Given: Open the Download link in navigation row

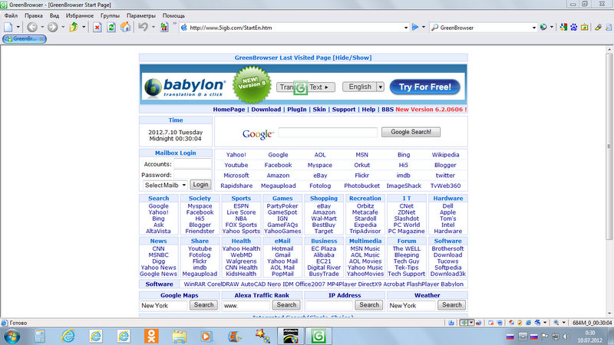Looking at the screenshot, I should [266, 110].
